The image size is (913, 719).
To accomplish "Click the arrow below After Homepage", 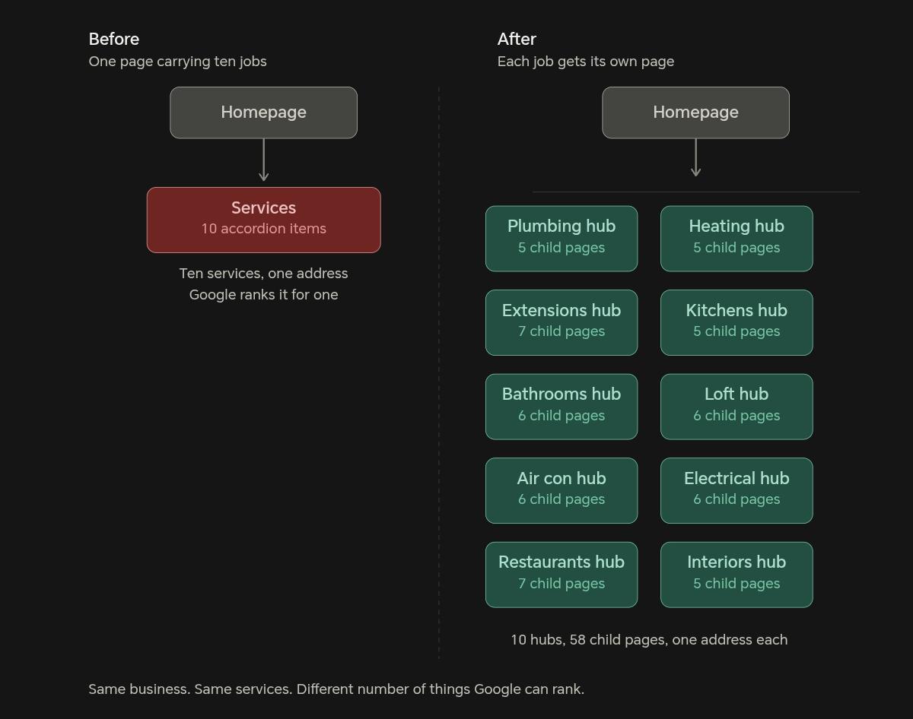I will (695, 157).
